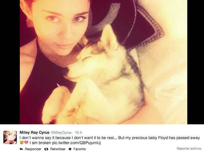This screenshot has height=153, width=204.
Task: Click the Responder label
Action: tap(33, 149)
